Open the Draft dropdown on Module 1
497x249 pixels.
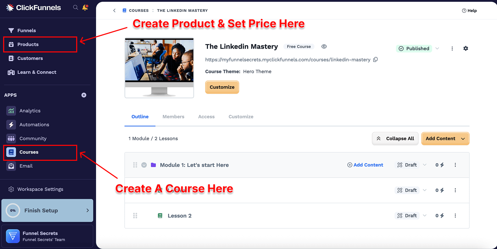click(x=424, y=165)
